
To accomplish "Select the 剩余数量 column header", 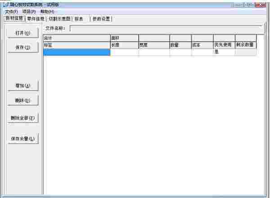I will click(246, 45).
